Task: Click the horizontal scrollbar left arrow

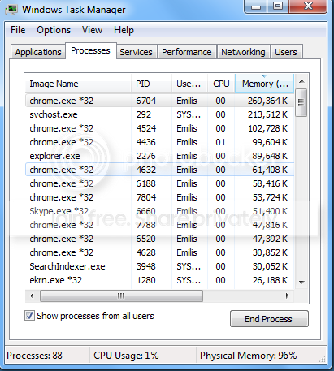Action: (x=32, y=296)
